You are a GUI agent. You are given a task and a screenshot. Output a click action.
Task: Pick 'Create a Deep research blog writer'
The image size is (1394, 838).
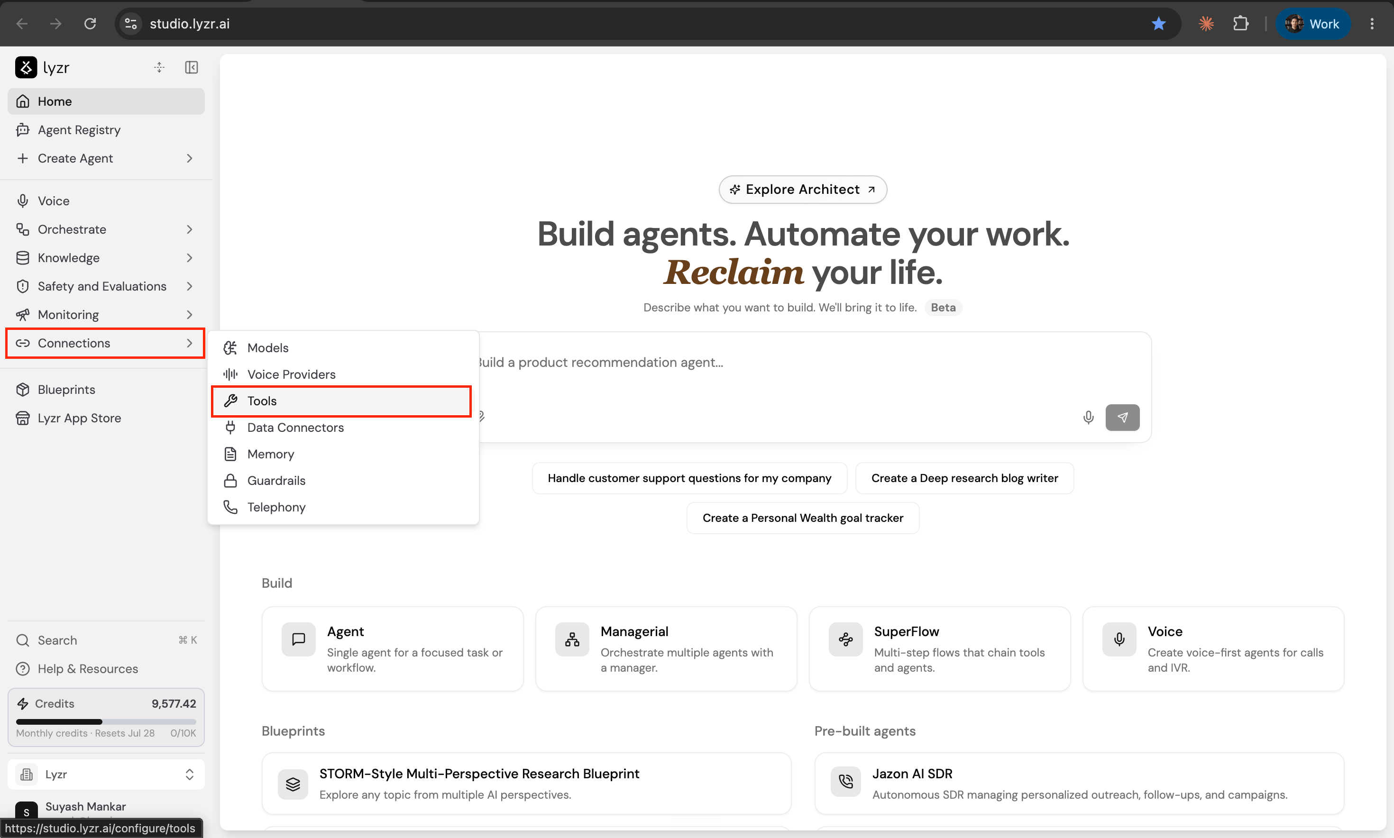pyautogui.click(x=964, y=478)
